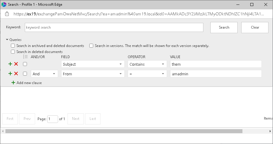Select the checkbox on the From clause row

click(x=25, y=74)
